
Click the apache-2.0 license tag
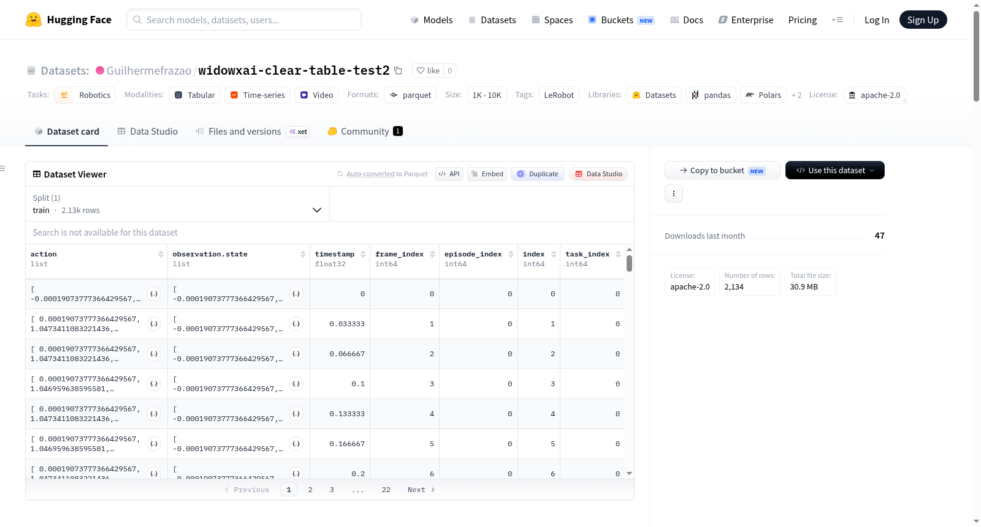point(875,95)
